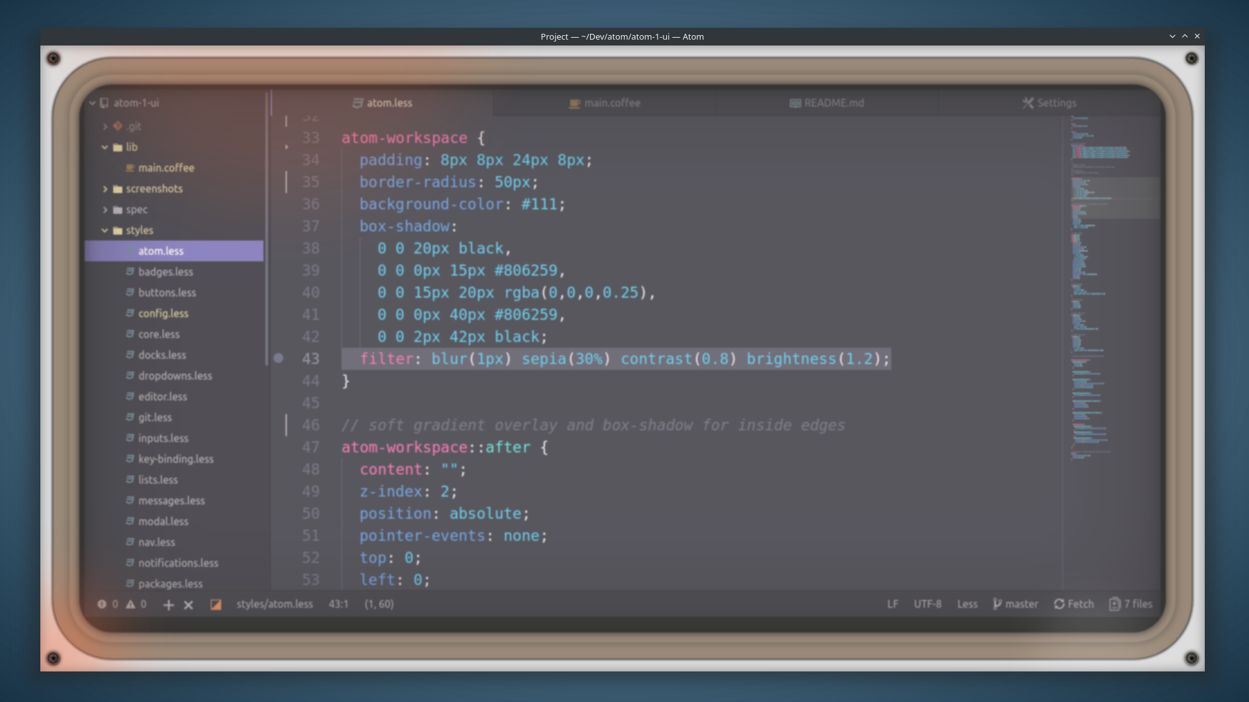Click the error count icon in status bar

(x=102, y=604)
